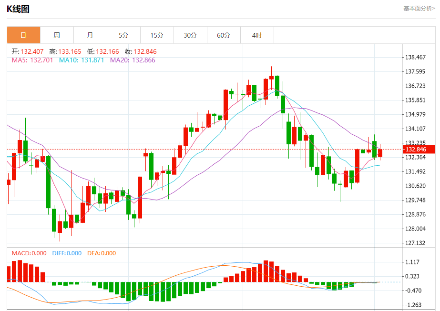Open the 基本面分析 link
Viewport: 440px width, 311px height.
(x=419, y=9)
